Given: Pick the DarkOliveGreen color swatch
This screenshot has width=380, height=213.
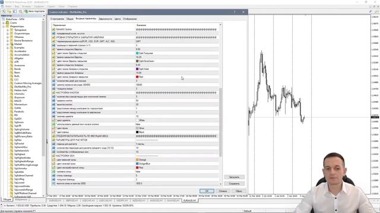Looking at the screenshot, I should click(x=137, y=61).
